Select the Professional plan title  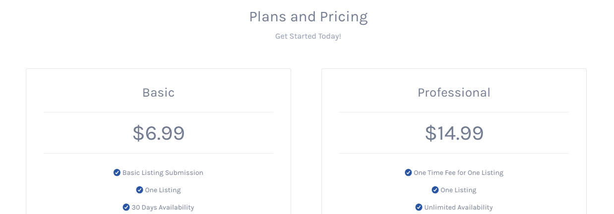454,93
